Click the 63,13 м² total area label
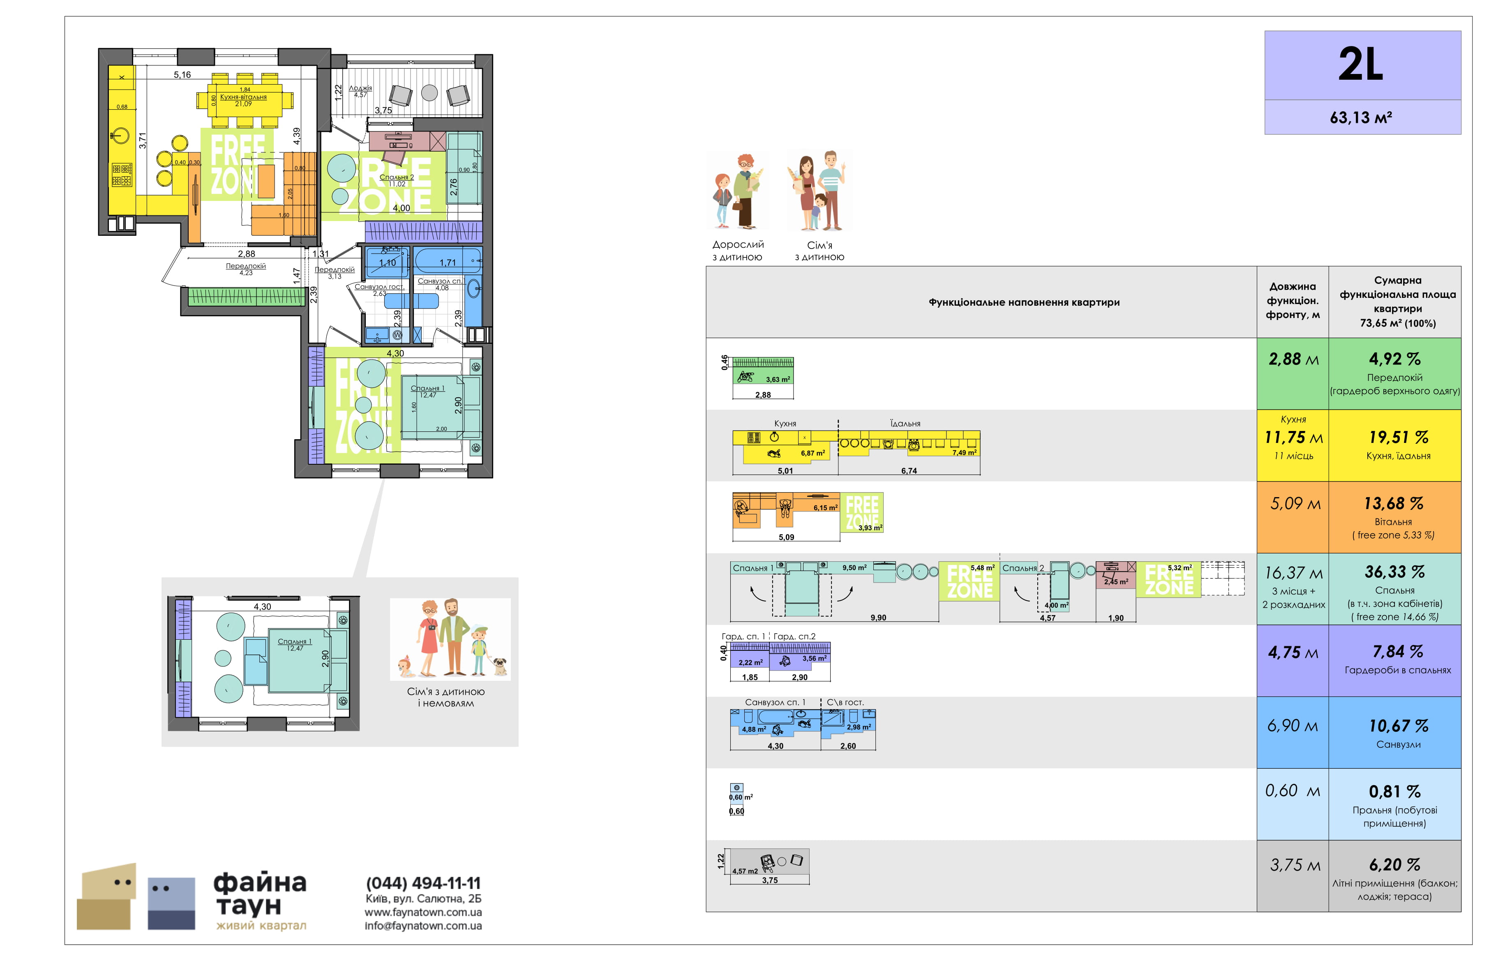Screen dimensions: 1489x961 (x=1361, y=118)
